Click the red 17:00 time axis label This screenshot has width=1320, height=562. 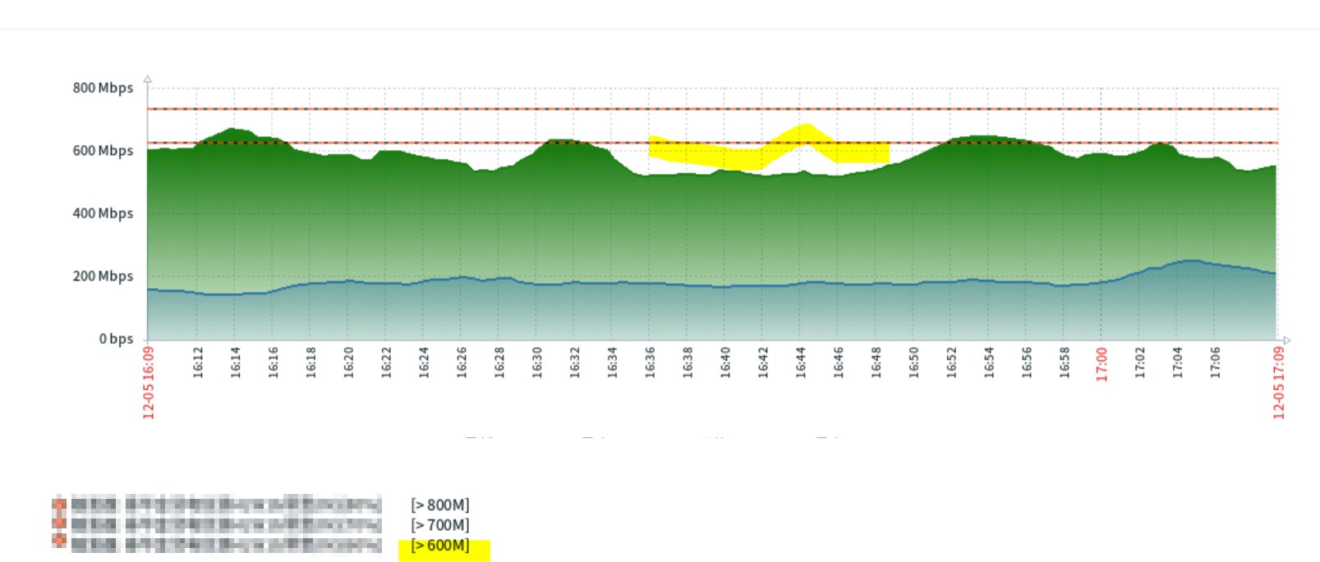tap(1102, 364)
